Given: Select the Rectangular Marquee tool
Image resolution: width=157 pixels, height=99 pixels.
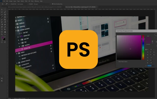Looking at the screenshot, I should tap(5, 9).
